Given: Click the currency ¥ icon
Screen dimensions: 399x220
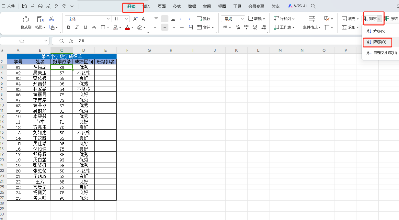Looking at the screenshot, I should pos(225,27).
